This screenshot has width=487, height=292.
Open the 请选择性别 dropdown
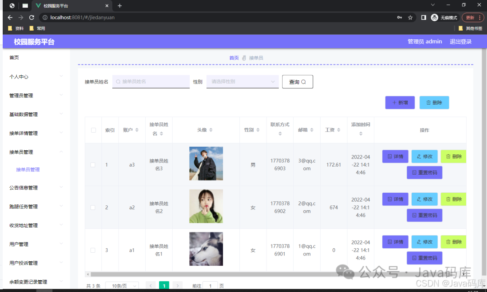[242, 82]
